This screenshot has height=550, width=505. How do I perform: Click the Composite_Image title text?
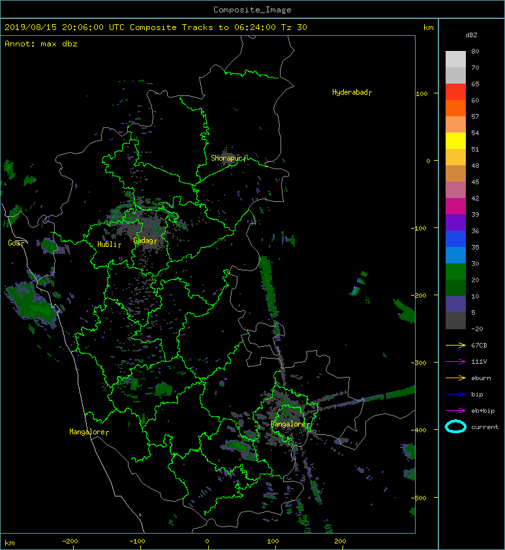point(252,10)
